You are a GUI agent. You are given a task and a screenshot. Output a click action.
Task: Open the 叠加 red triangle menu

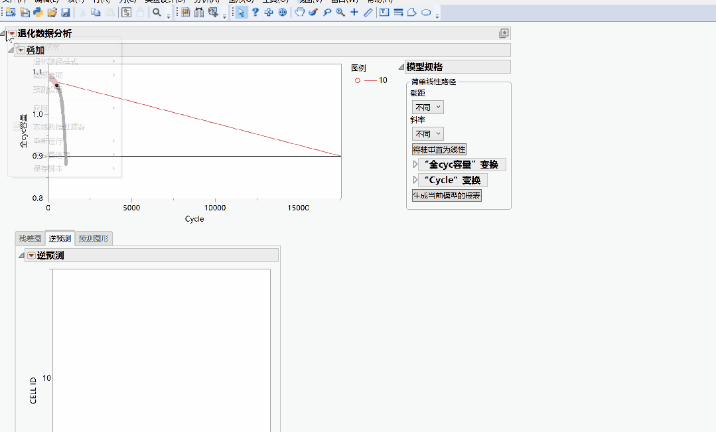21,50
